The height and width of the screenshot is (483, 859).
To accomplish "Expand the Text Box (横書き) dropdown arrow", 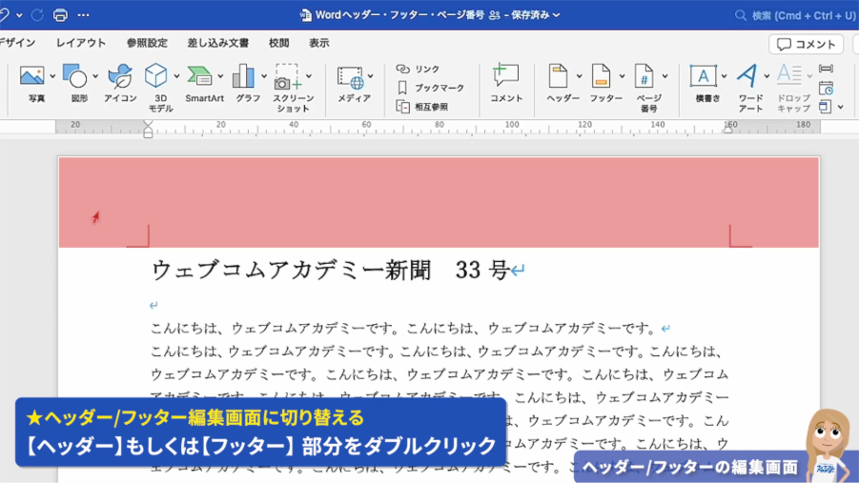I will tap(724, 76).
